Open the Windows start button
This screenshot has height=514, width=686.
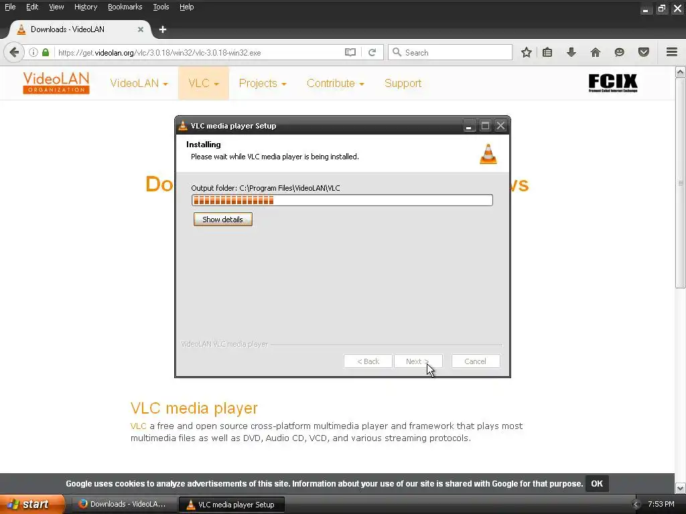31,505
